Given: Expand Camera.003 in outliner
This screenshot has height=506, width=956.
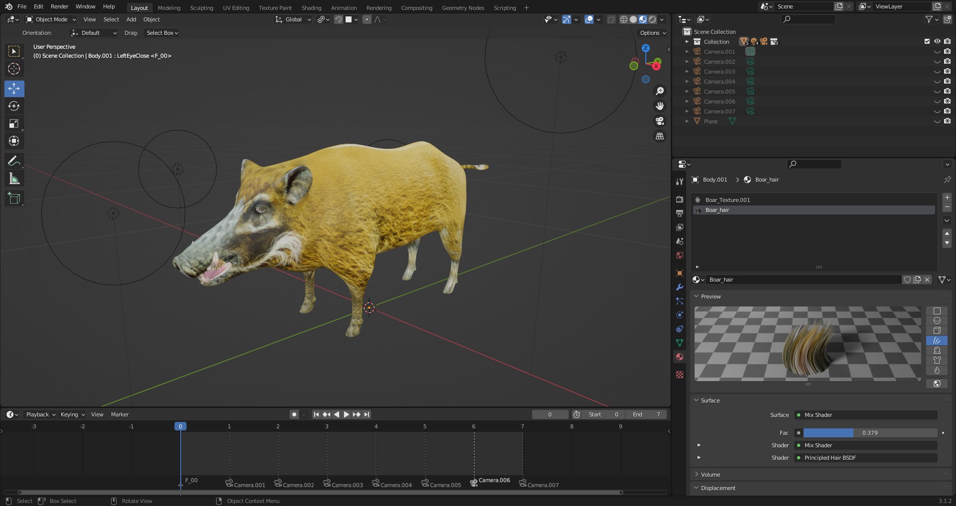Looking at the screenshot, I should [x=687, y=72].
